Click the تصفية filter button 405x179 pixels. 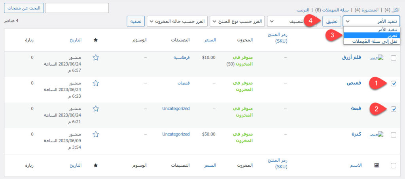(x=135, y=21)
